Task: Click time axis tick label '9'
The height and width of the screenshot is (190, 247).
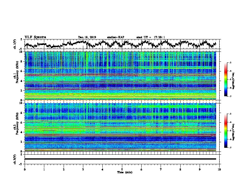Action: click(x=200, y=170)
